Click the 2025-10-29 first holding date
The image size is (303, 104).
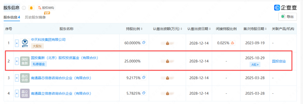pos(255,58)
